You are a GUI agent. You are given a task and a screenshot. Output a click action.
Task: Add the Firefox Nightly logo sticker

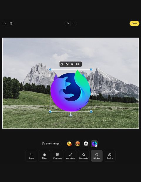[94, 144]
